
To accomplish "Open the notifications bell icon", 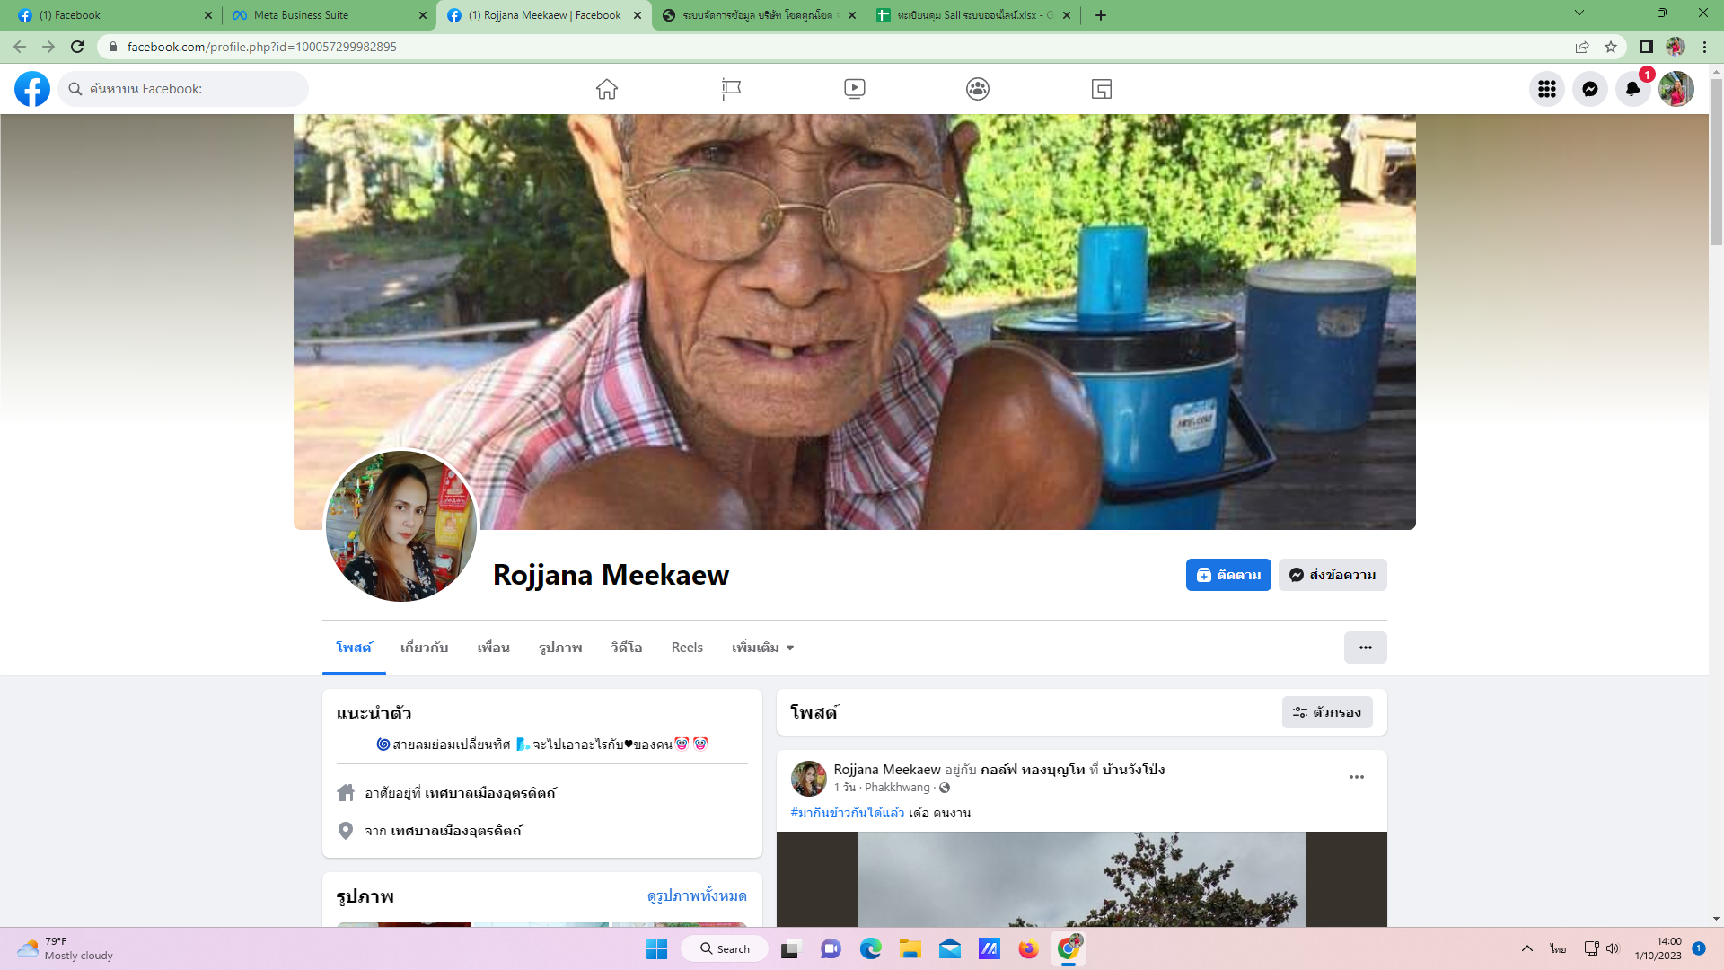I will [1632, 89].
